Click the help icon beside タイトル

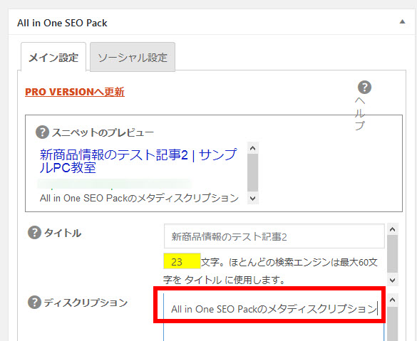(35, 233)
